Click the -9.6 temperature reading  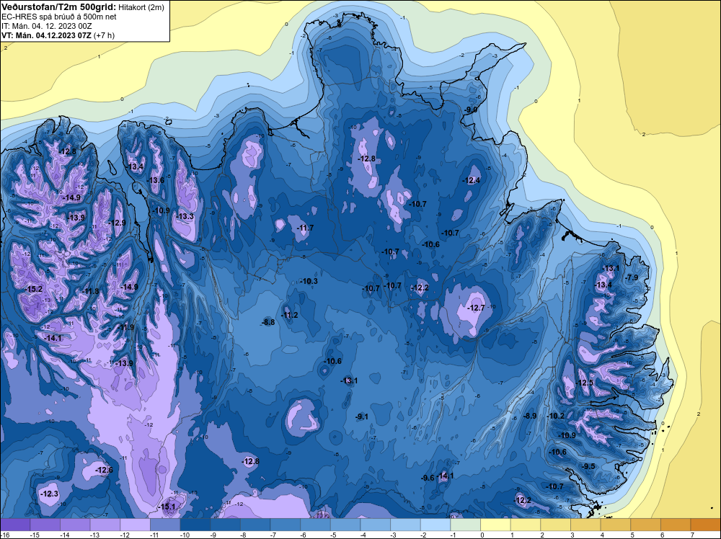[428, 478]
